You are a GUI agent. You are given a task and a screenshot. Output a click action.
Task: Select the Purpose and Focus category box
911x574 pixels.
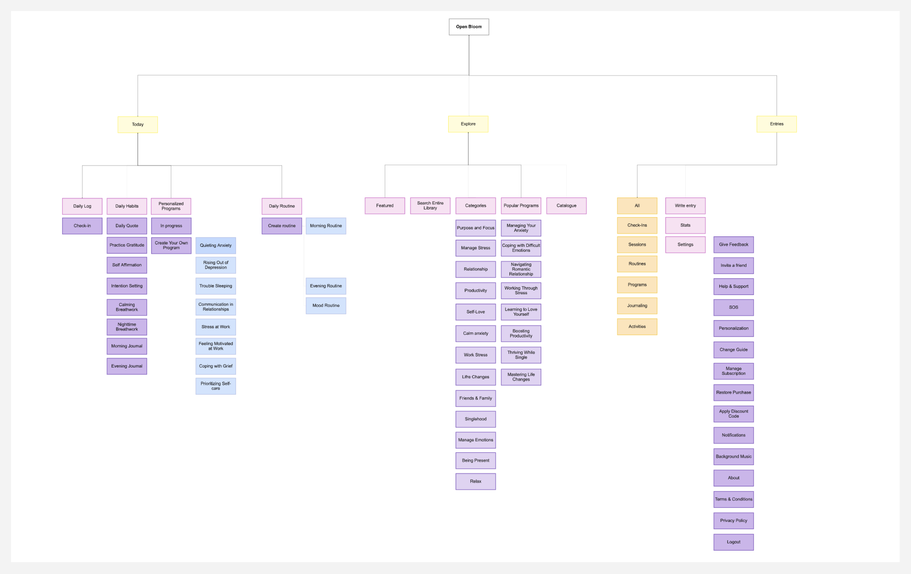(x=475, y=228)
